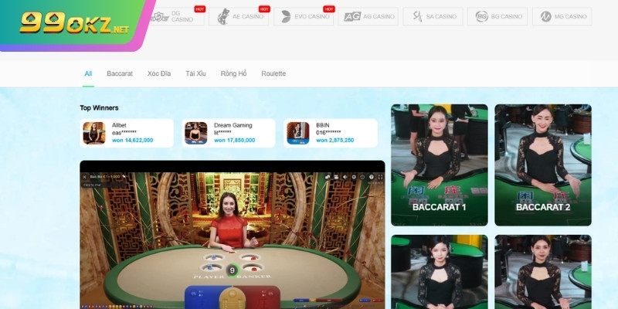618x309 pixels.
Task: Open the EVO Casino provider
Action: (304, 16)
